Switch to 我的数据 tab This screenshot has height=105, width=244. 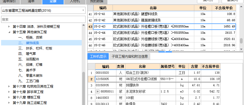click(x=97, y=2)
